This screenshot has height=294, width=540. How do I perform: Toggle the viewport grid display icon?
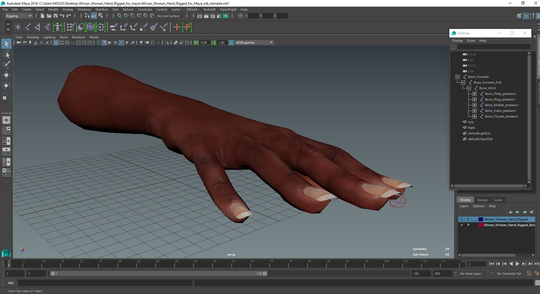coord(56,42)
